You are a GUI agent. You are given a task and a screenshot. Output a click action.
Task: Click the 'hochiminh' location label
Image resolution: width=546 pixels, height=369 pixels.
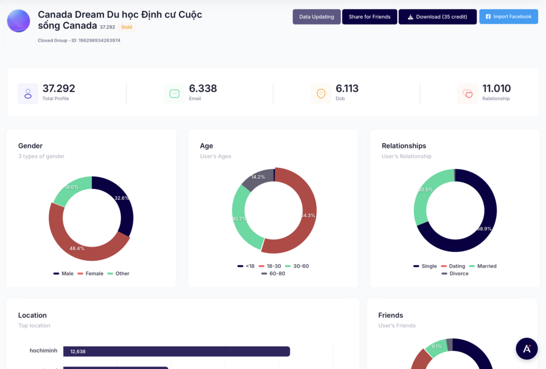pyautogui.click(x=44, y=350)
